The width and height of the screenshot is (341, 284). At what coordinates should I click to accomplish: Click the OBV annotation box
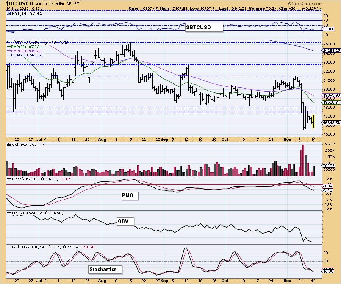click(x=125, y=222)
